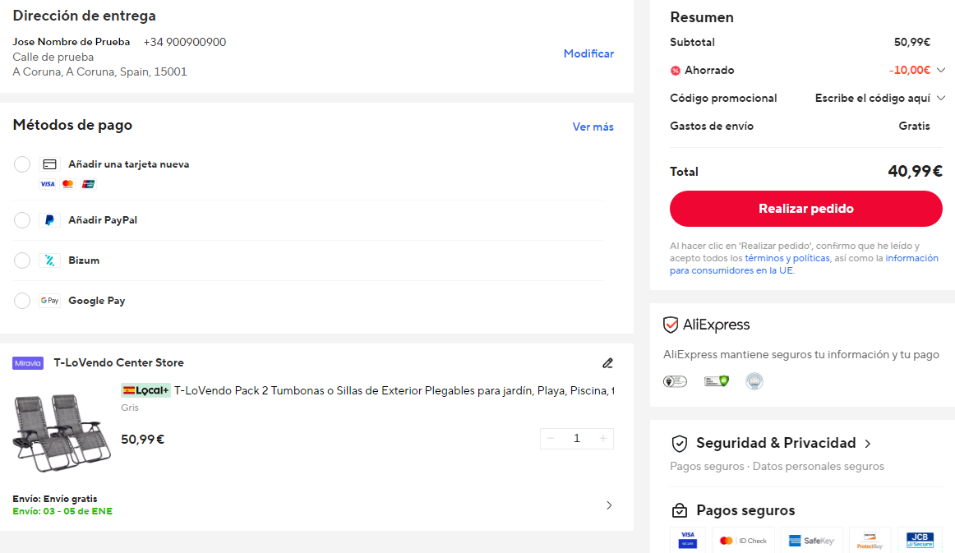Open the reclining chairs product thumbnail
The width and height of the screenshot is (955, 553).
point(62,433)
